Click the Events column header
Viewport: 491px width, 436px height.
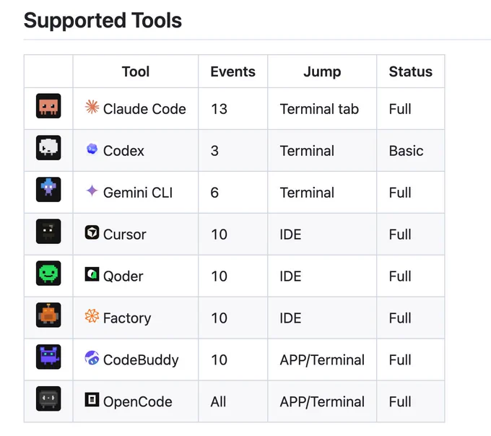tap(233, 71)
